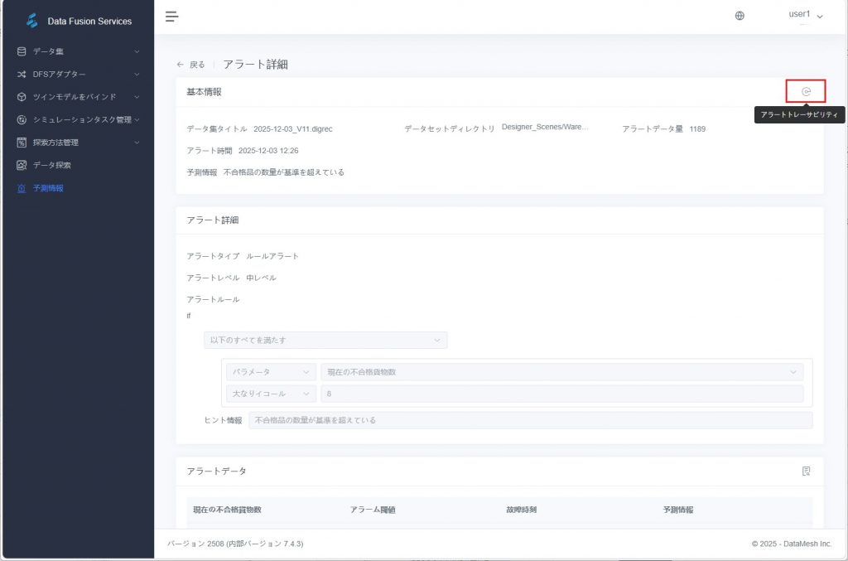This screenshot has height=561, width=848.
Task: Open the user1 account dropdown
Action: tap(805, 16)
